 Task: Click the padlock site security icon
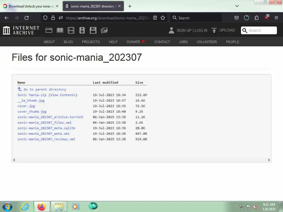point(53,18)
